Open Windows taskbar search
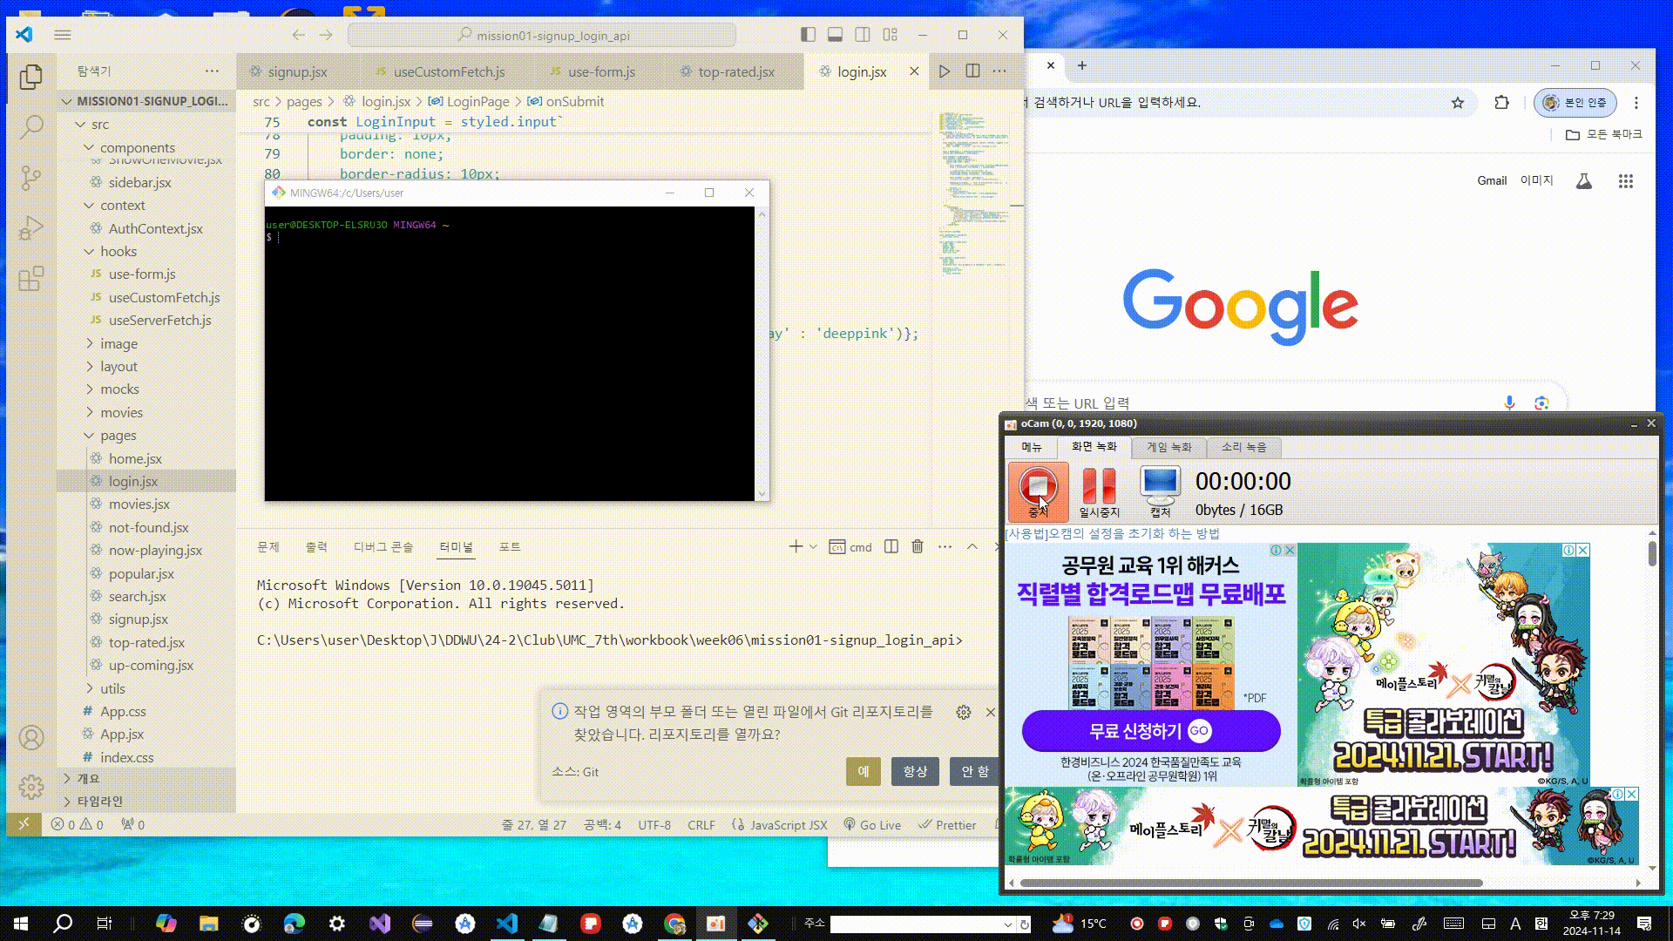This screenshot has height=941, width=1673. (63, 924)
